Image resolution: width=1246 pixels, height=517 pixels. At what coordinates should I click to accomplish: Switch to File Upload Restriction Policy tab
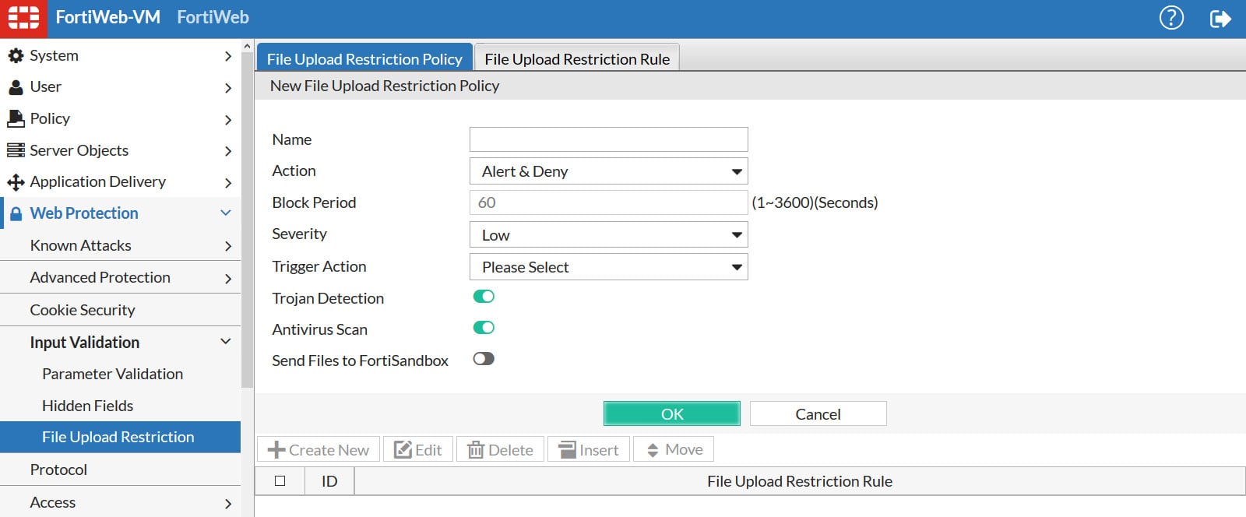(x=364, y=58)
